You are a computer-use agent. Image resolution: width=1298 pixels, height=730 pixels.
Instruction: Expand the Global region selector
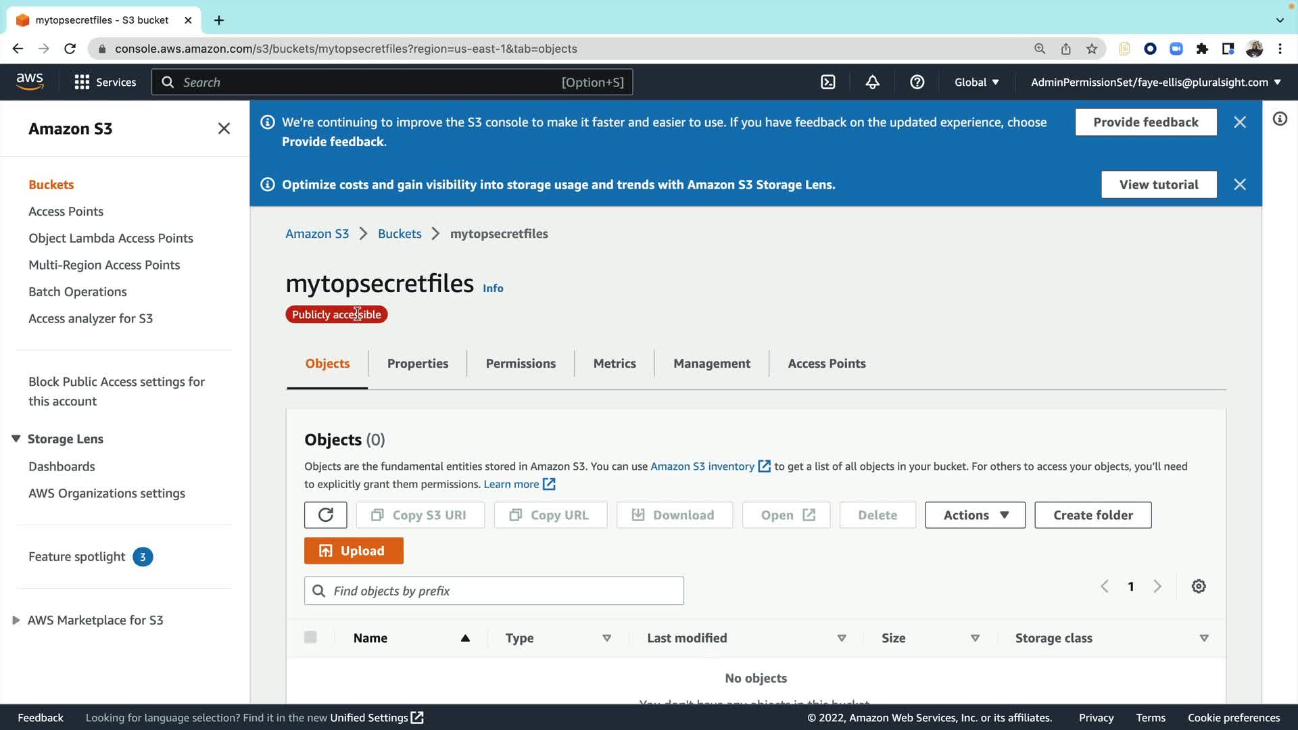coord(976,82)
